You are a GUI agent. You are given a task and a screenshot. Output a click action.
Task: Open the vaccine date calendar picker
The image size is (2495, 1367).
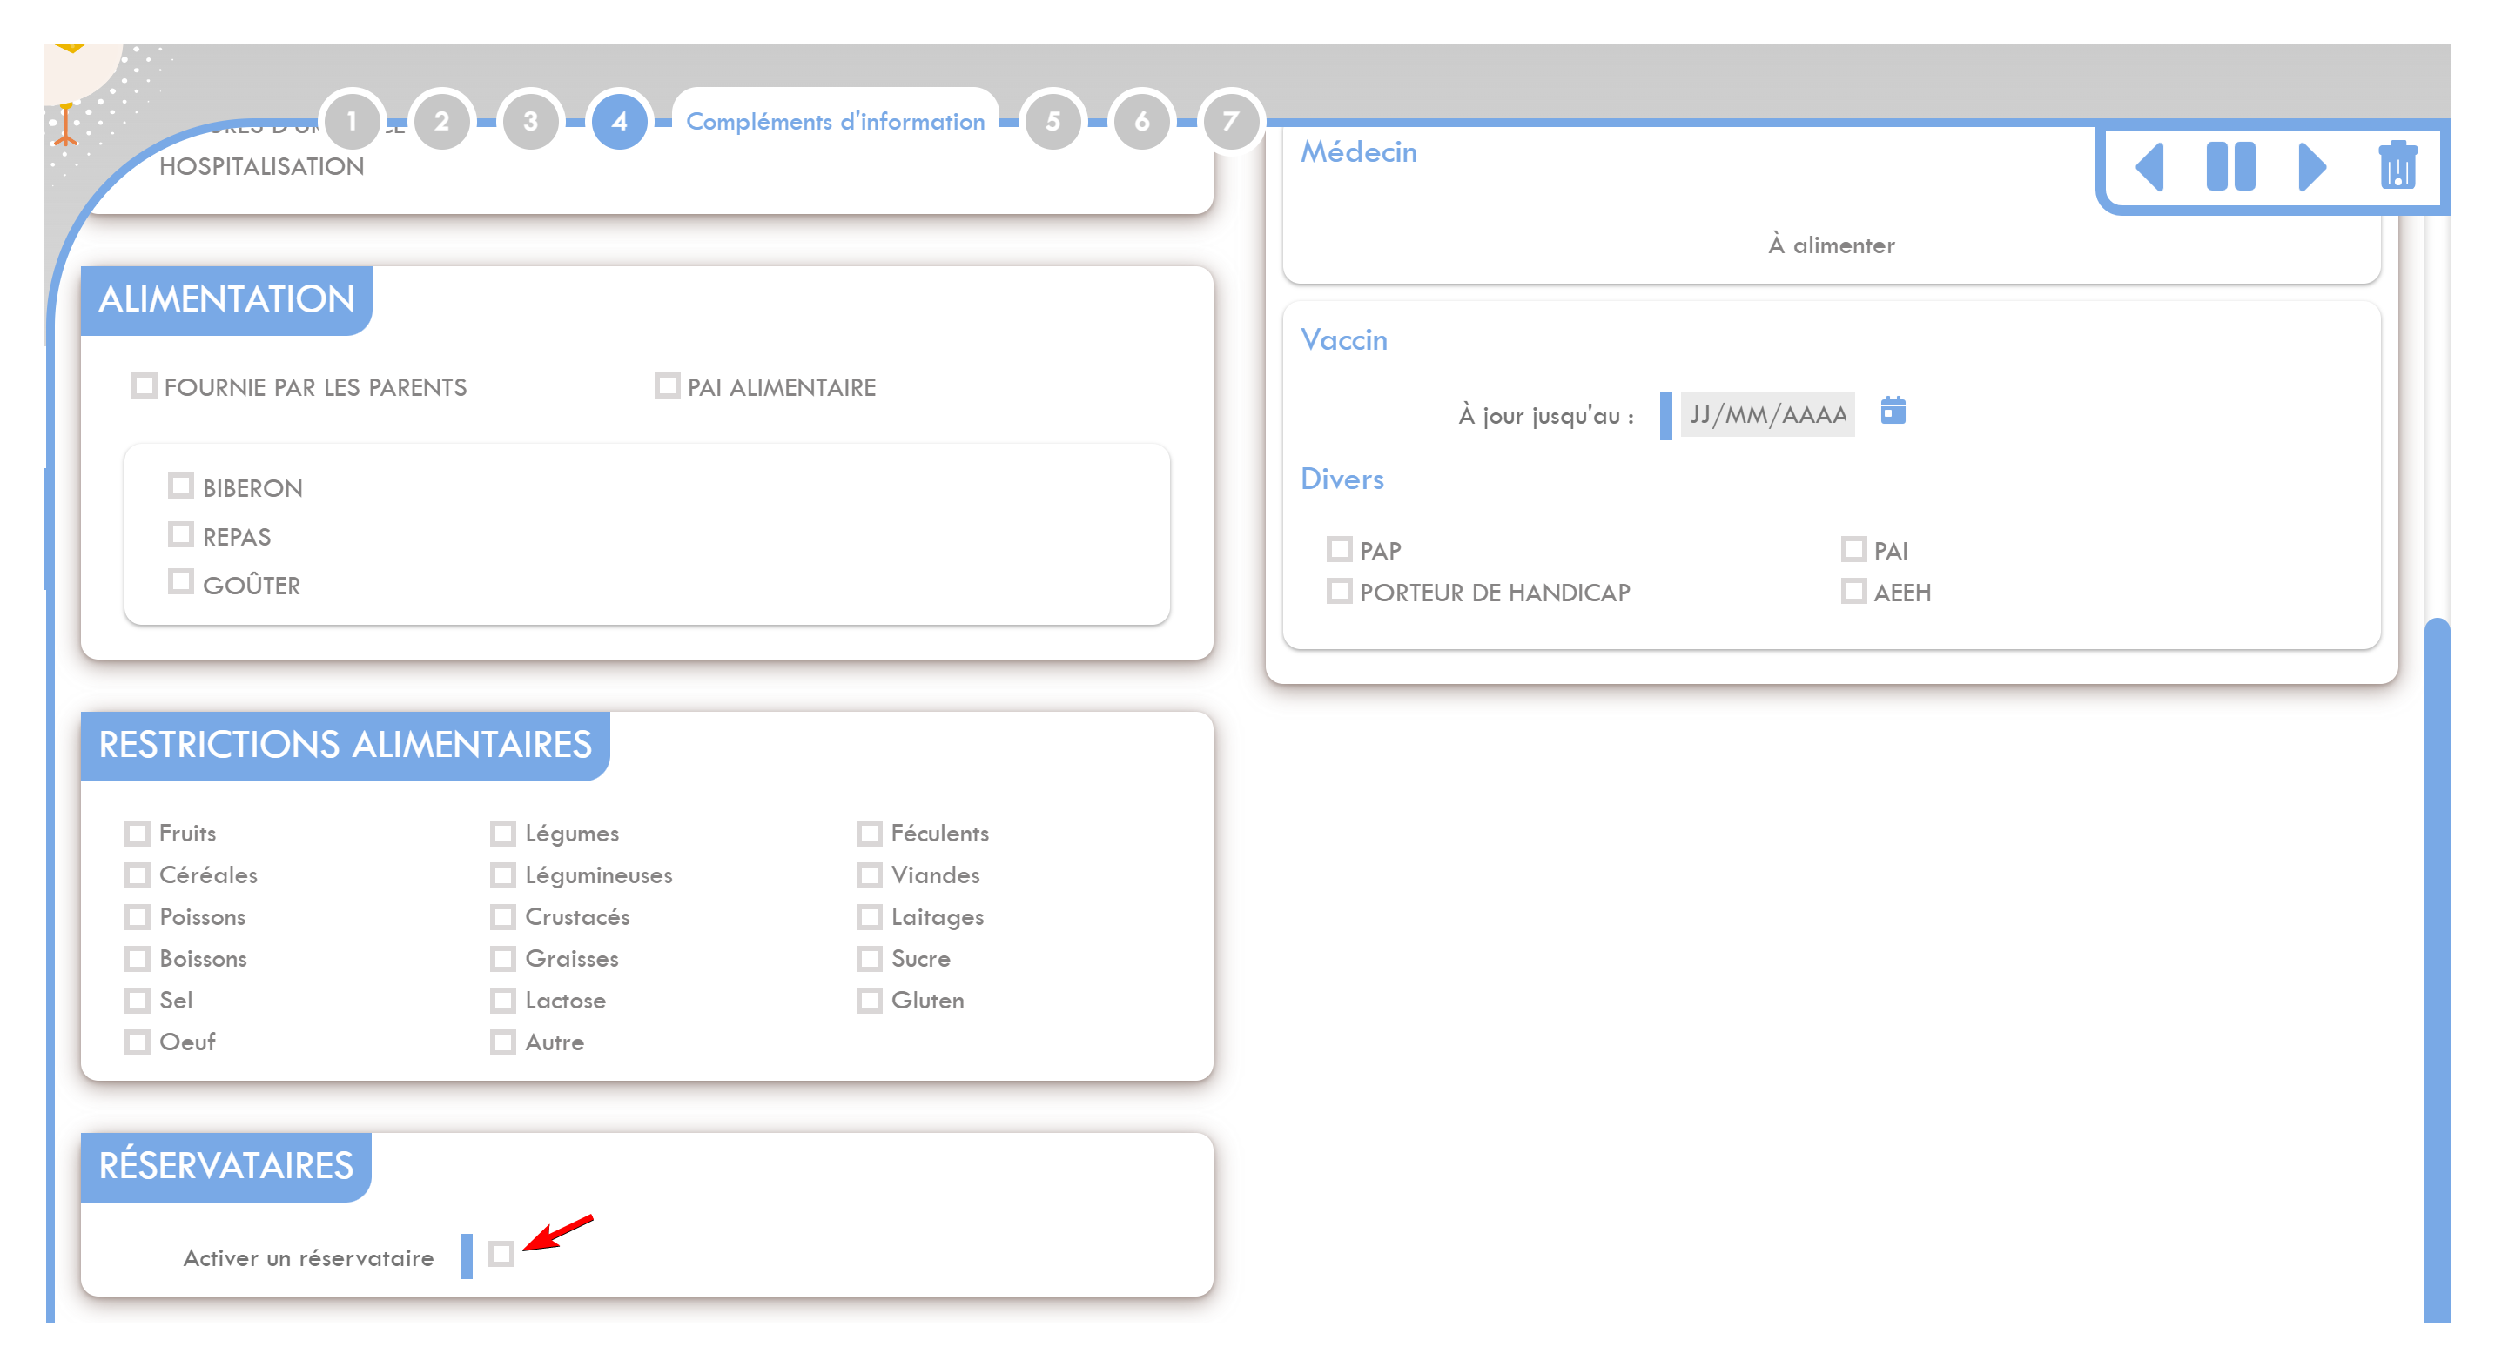[1893, 411]
